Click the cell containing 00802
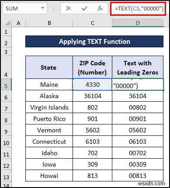The width and height of the screenshot is (170, 188). [x=138, y=107]
